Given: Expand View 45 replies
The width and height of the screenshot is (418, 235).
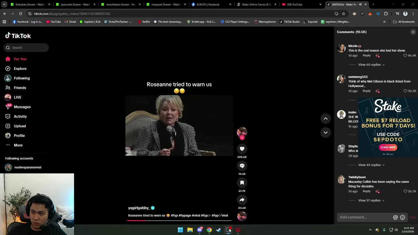Looking at the screenshot, I should coord(371,165).
